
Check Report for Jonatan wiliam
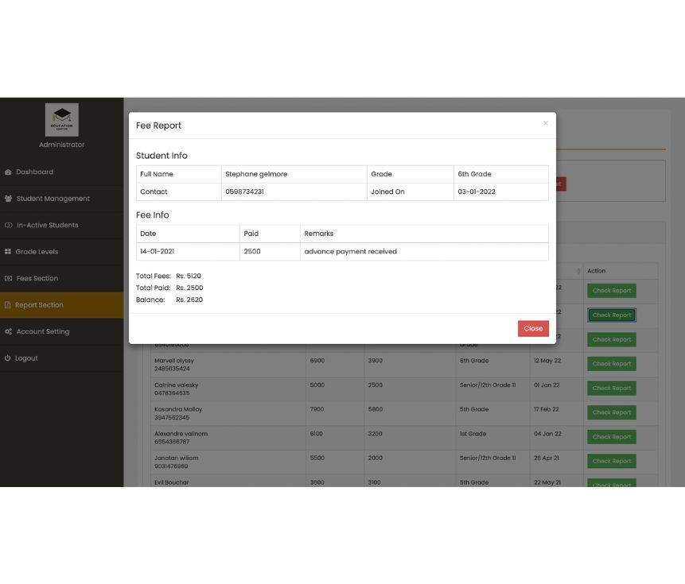[x=611, y=461]
